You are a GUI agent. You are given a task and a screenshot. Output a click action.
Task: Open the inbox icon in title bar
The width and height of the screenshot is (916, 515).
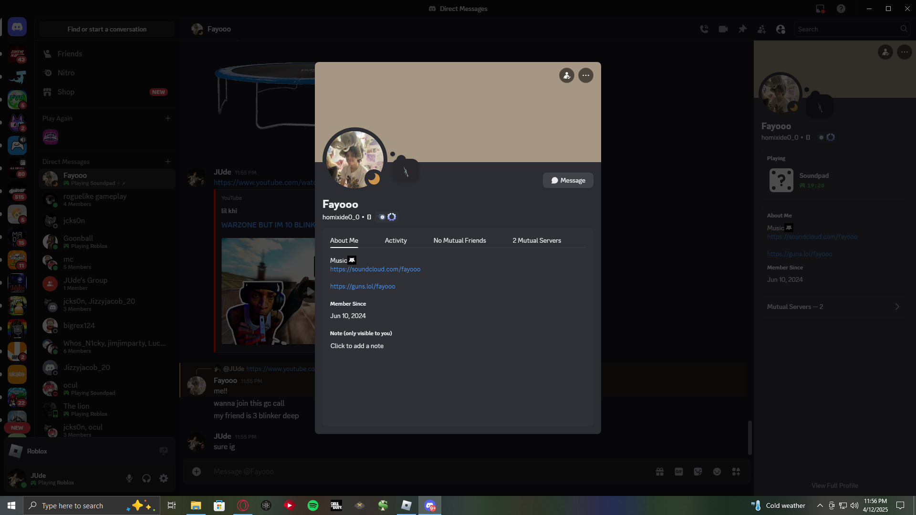tap(820, 9)
